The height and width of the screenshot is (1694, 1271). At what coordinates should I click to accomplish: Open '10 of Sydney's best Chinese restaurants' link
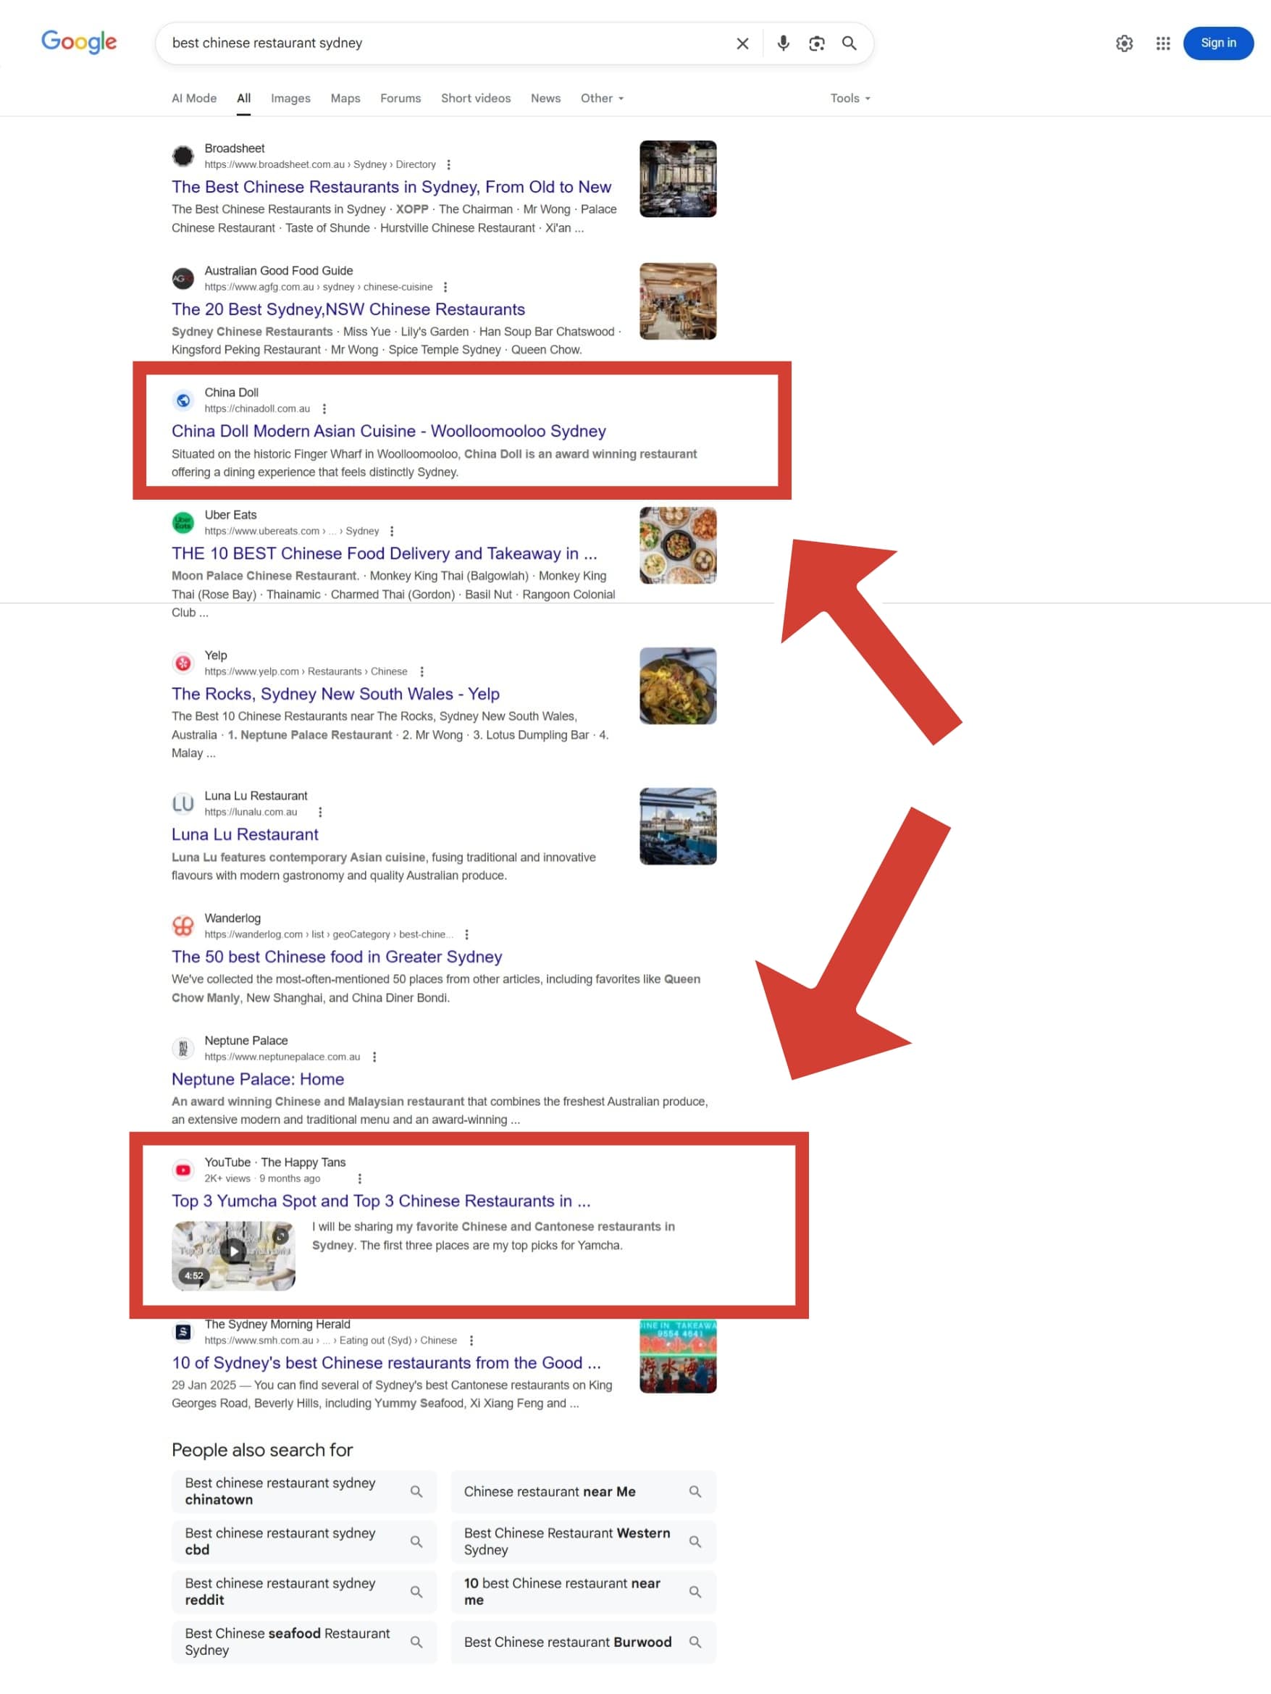coord(387,1363)
